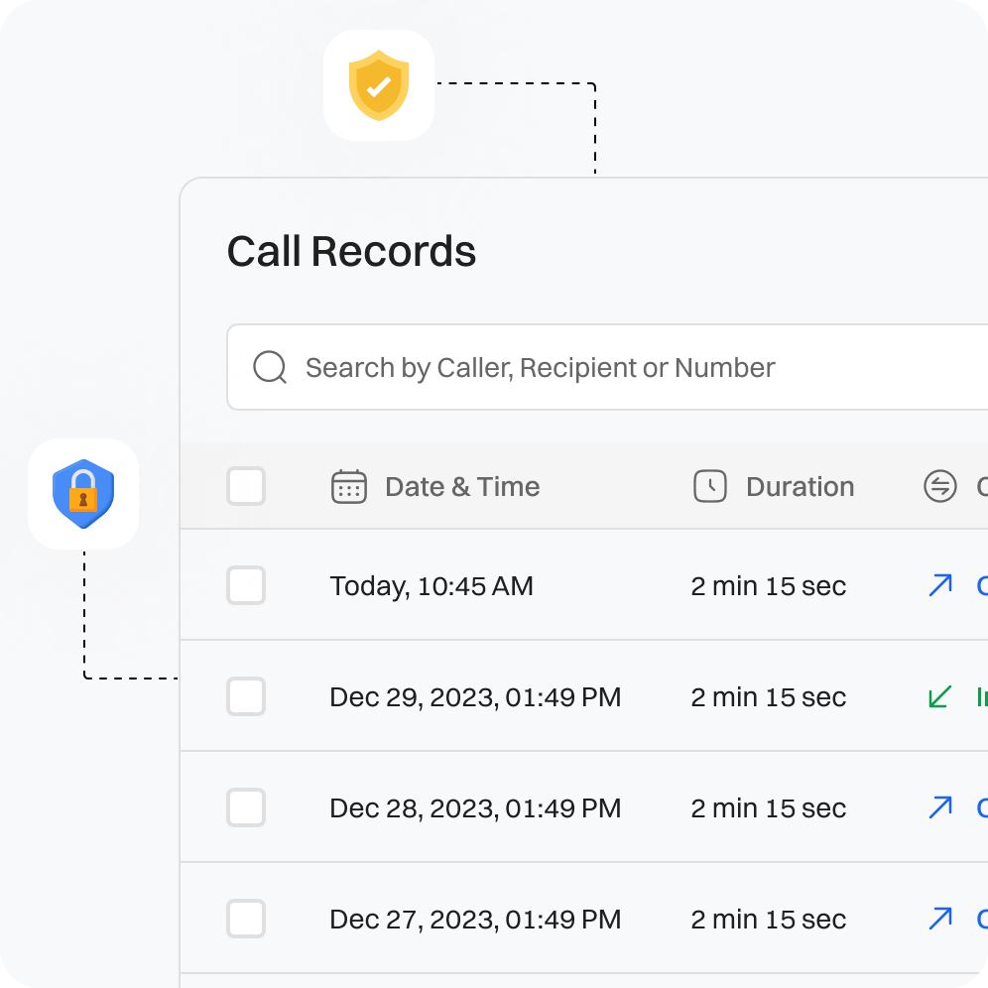Mark the Dec 27, 2023 record checkbox
This screenshot has height=988, width=988.
[246, 919]
